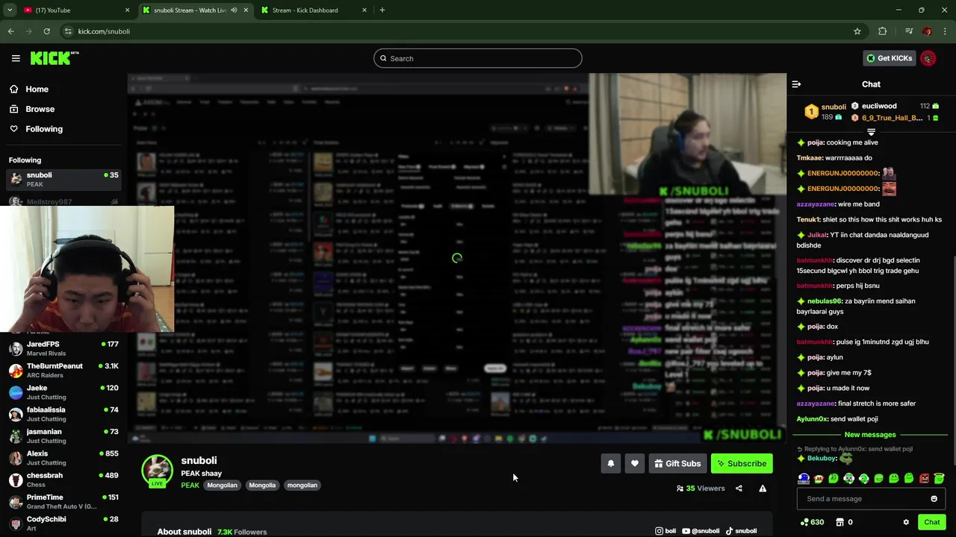Click the address bar URL
Screen dimensions: 956x537
pos(104,31)
